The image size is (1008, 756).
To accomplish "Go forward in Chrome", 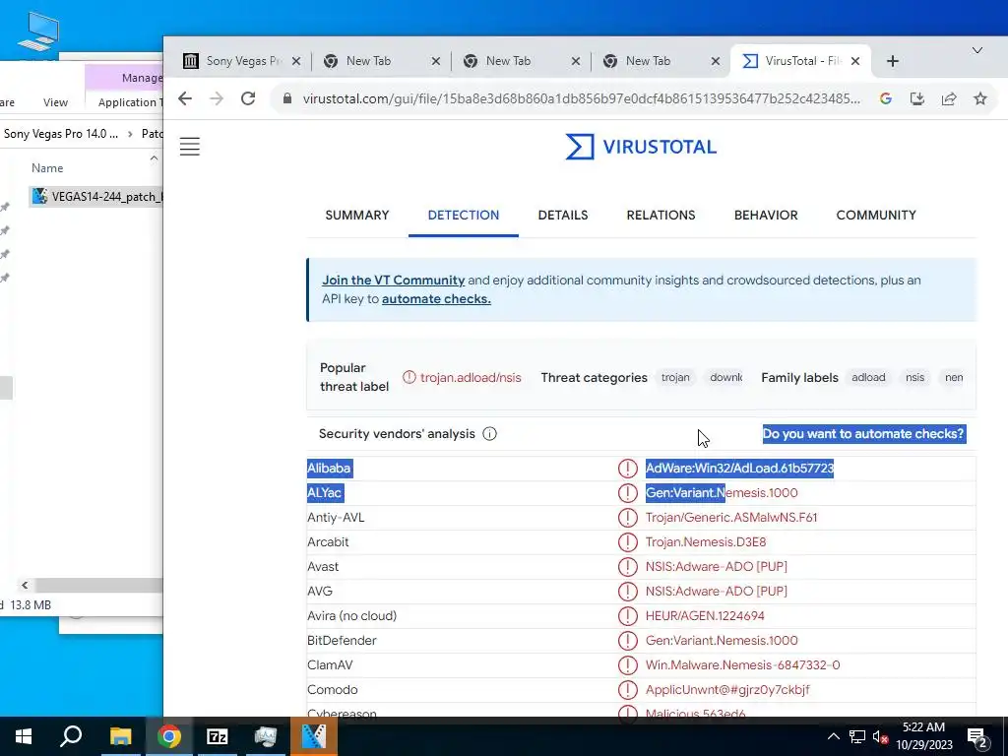I will tap(217, 98).
